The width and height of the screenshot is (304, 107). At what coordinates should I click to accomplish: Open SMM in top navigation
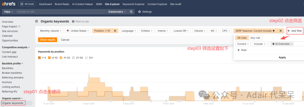99,4
